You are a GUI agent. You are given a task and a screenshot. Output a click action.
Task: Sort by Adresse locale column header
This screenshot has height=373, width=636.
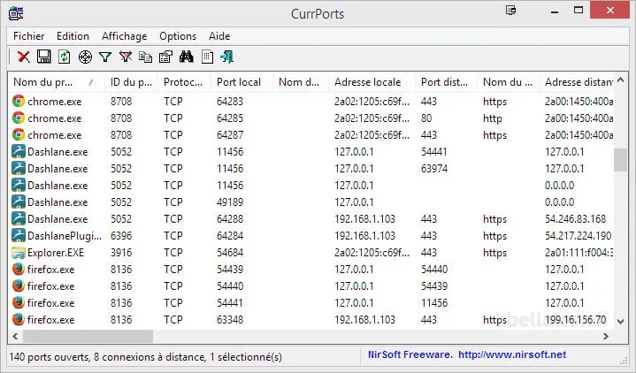[x=372, y=82]
